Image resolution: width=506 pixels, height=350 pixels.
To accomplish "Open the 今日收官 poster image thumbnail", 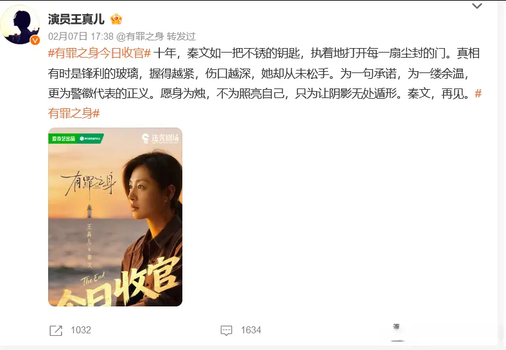I will point(115,217).
